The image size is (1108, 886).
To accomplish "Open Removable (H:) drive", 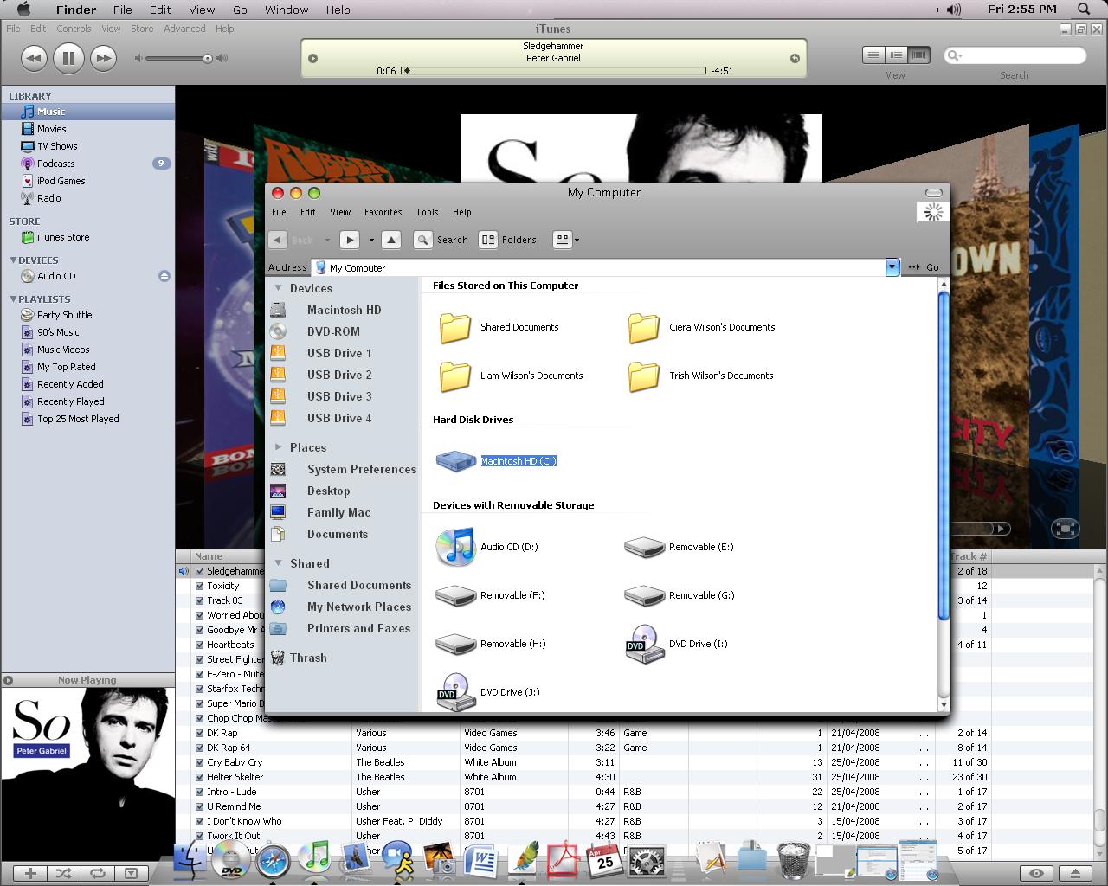I will 455,644.
